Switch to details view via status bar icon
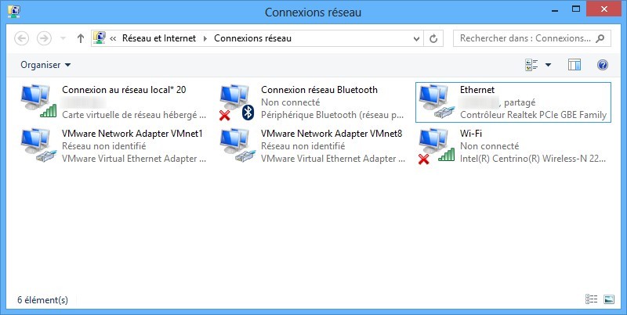This screenshot has width=627, height=315. (591, 299)
